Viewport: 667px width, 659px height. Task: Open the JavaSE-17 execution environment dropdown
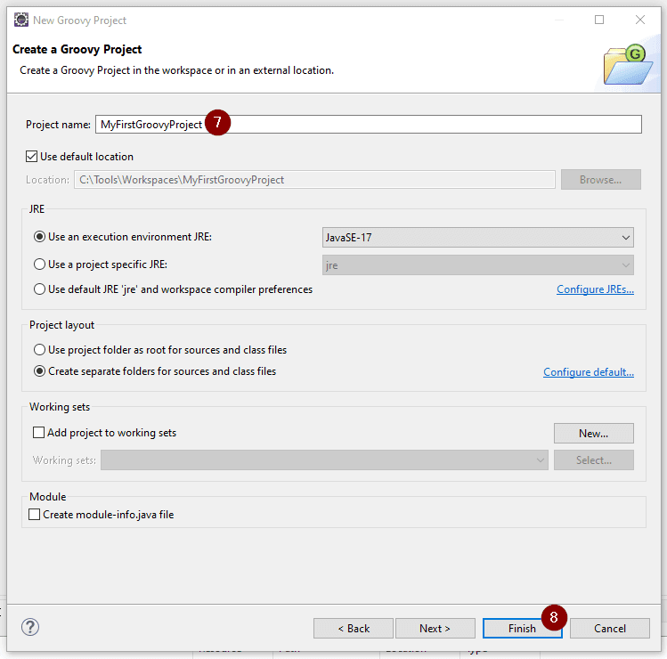coord(477,238)
